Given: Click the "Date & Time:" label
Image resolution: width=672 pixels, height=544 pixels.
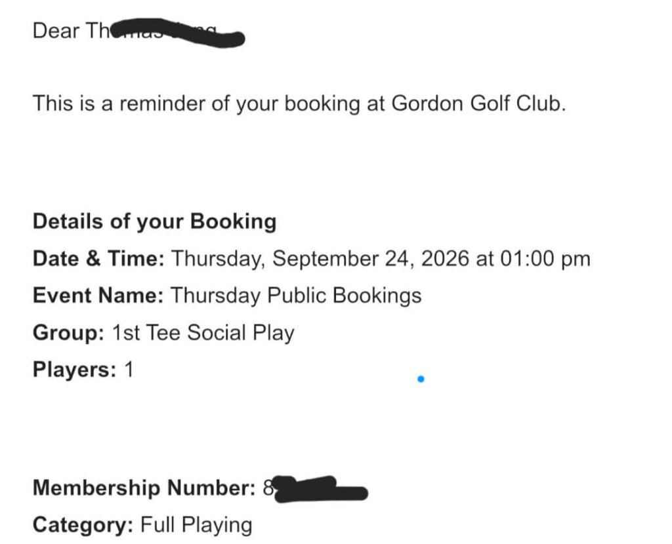Looking at the screenshot, I should point(98,258).
